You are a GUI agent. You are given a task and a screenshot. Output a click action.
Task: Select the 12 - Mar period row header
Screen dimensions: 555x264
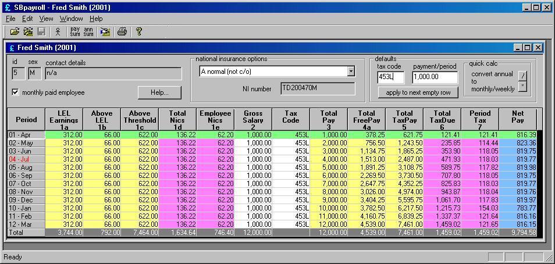(26, 224)
